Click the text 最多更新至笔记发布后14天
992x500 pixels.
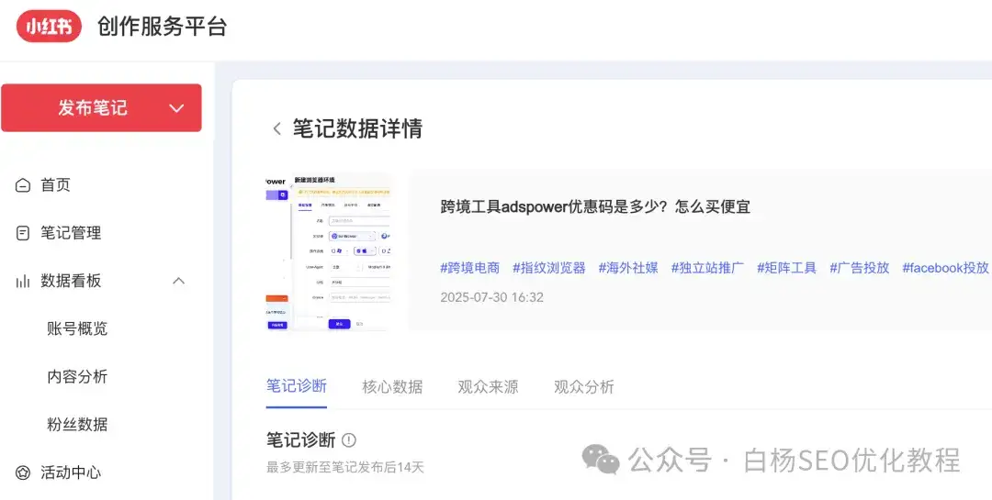coord(344,468)
